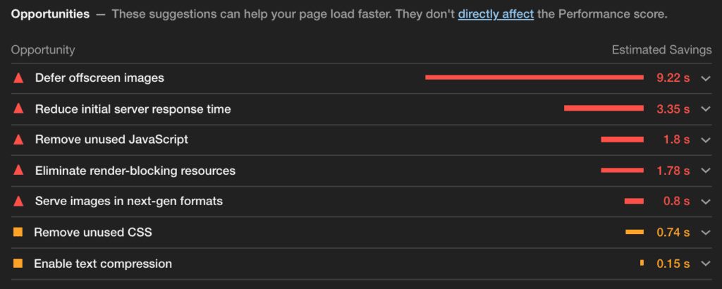This screenshot has height=289, width=722.
Task: Click warning triangle beside Remove unused JavaScript
Action: coord(18,140)
